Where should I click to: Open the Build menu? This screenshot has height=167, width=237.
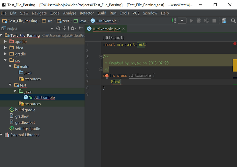102,13
